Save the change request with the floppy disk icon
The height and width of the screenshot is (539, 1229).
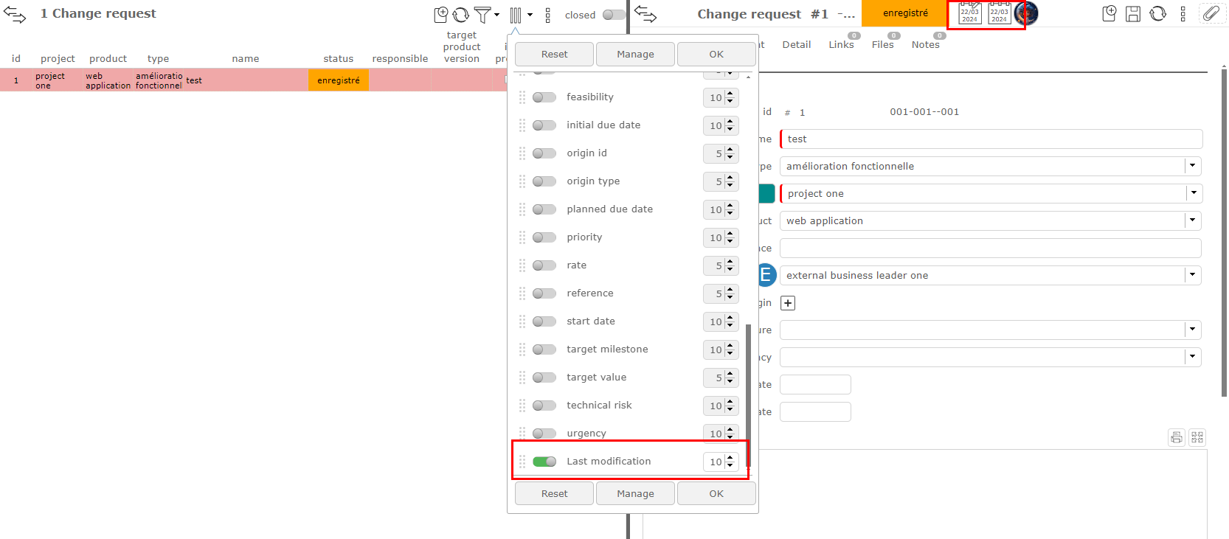(1133, 13)
